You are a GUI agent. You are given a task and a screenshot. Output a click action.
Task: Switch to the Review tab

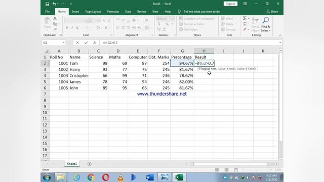coord(142,12)
